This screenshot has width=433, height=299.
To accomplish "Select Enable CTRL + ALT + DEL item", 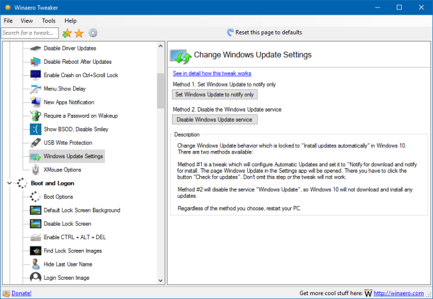I will tap(75, 237).
